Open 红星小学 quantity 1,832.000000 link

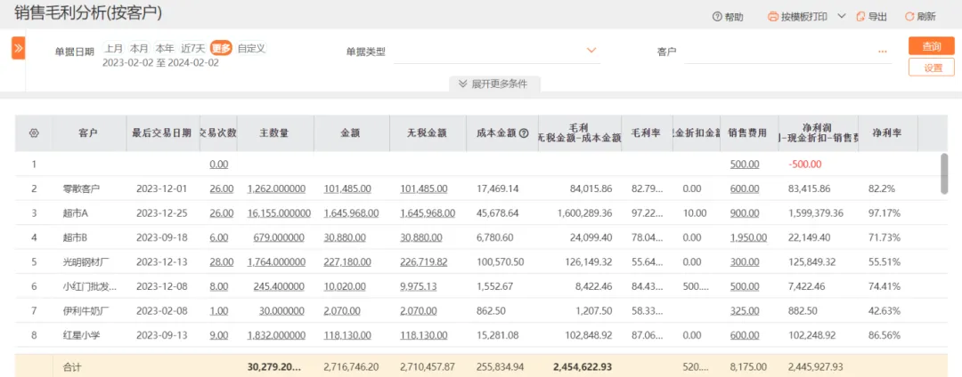click(x=276, y=335)
